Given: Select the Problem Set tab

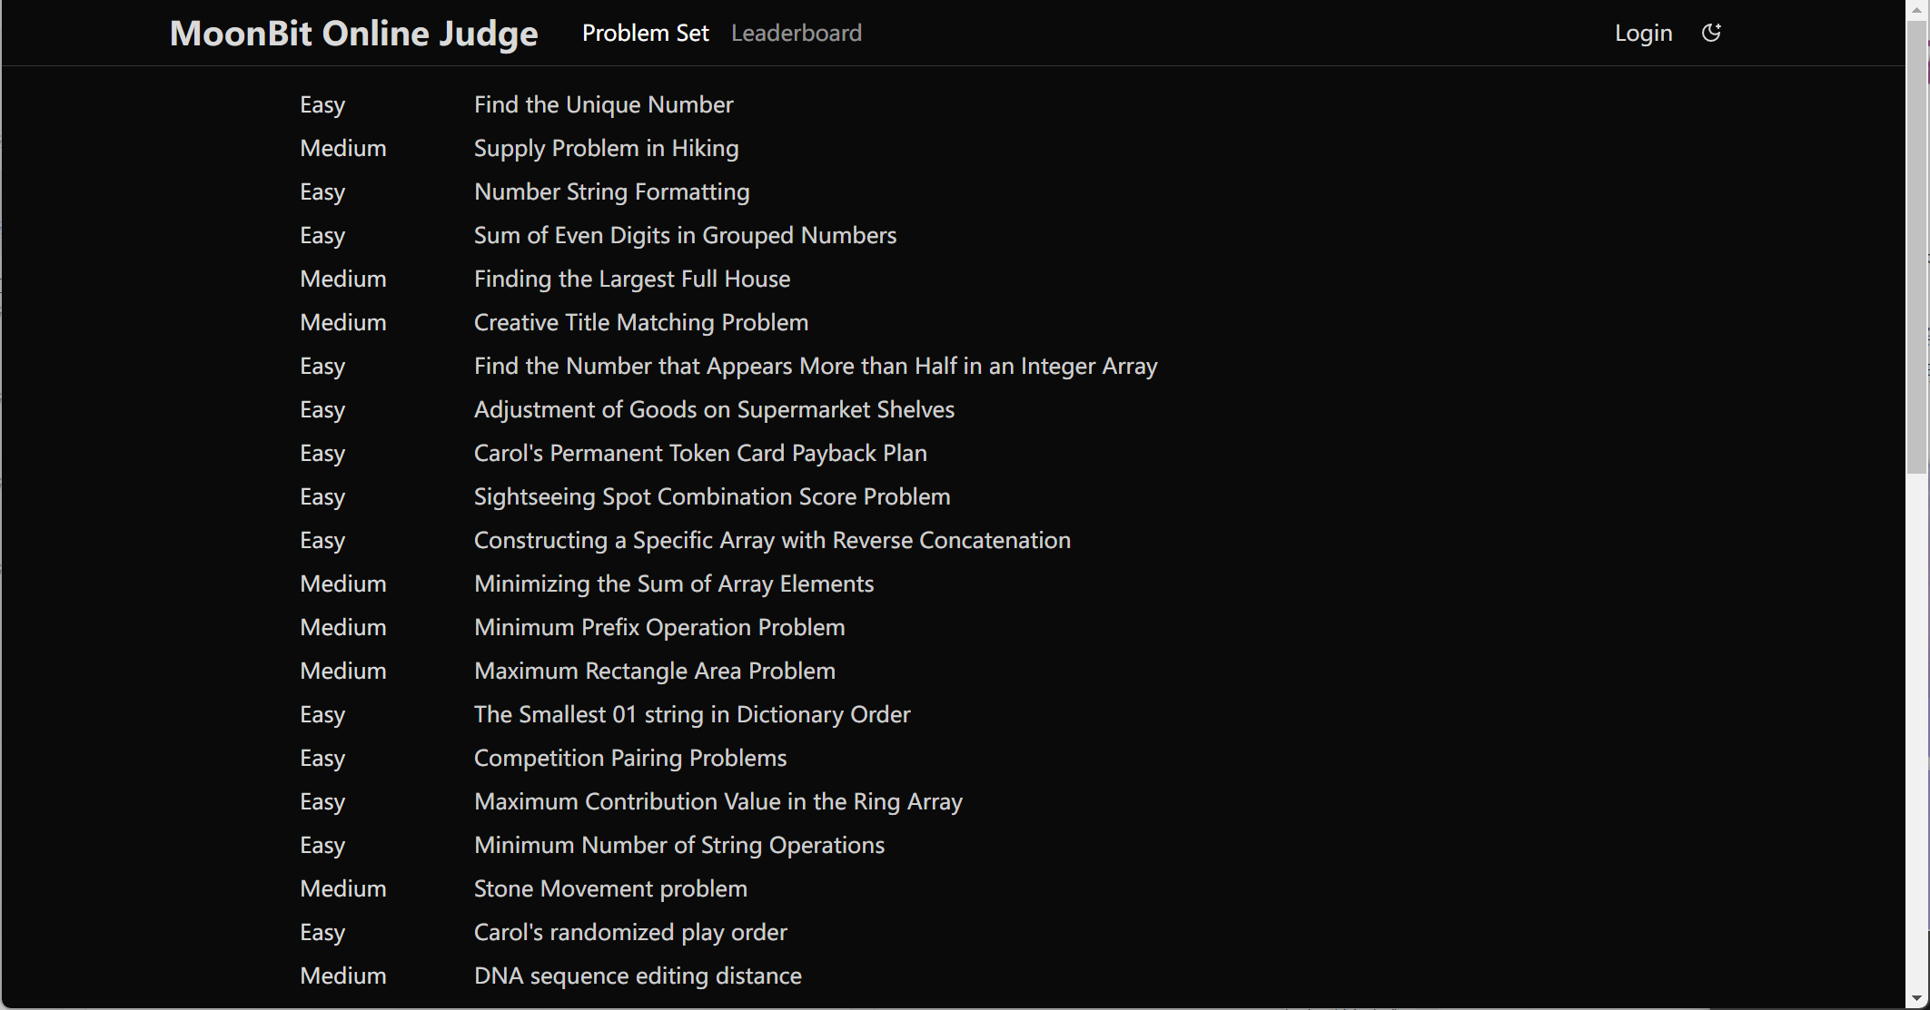Looking at the screenshot, I should pyautogui.click(x=645, y=33).
